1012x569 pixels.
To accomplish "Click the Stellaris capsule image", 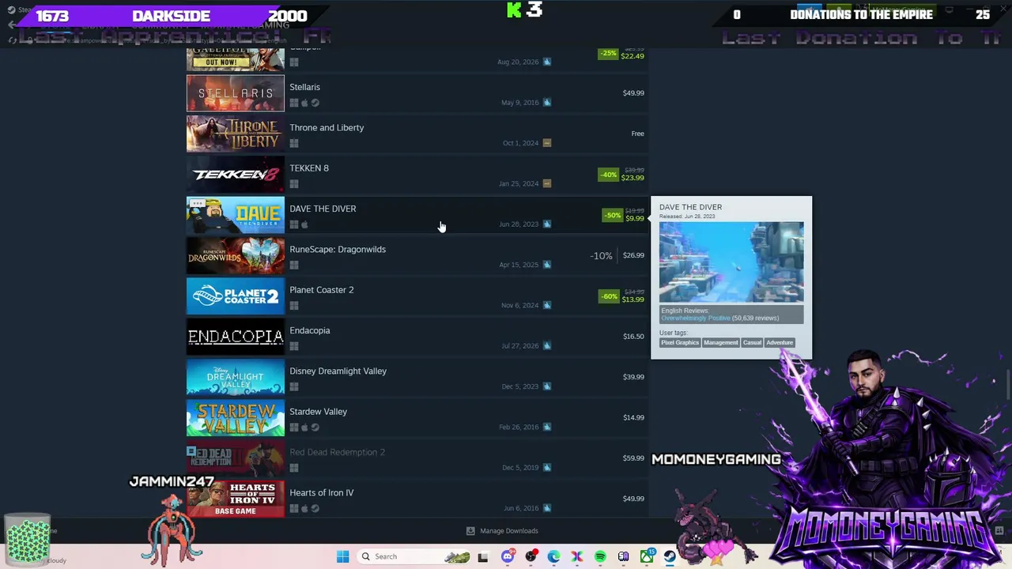I will pos(236,93).
